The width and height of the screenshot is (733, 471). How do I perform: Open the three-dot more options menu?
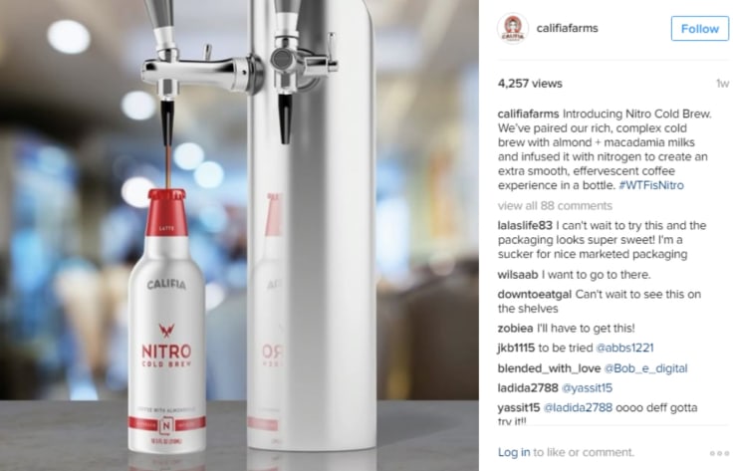719,453
